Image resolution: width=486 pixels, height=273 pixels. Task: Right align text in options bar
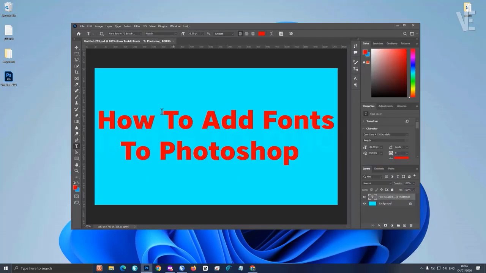pyautogui.click(x=253, y=34)
